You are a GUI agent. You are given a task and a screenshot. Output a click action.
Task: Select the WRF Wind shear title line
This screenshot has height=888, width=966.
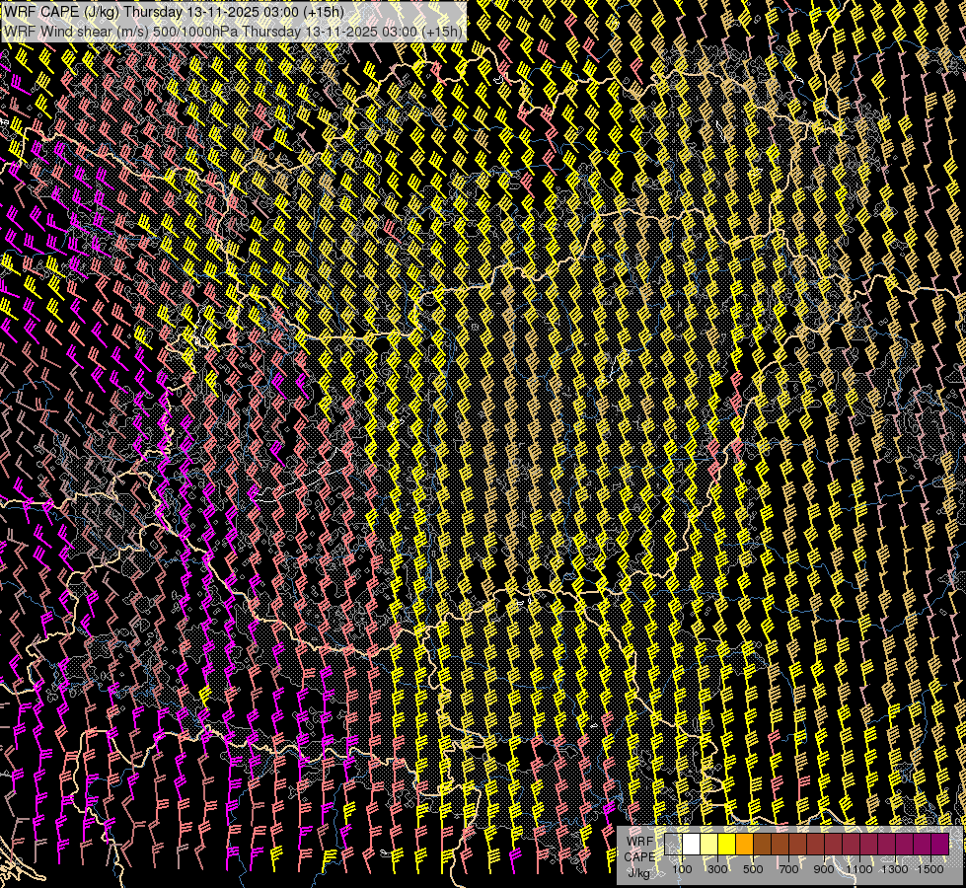pyautogui.click(x=232, y=31)
